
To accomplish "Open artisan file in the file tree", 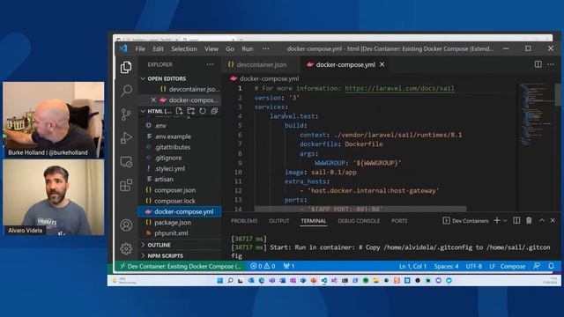I will [x=164, y=180].
